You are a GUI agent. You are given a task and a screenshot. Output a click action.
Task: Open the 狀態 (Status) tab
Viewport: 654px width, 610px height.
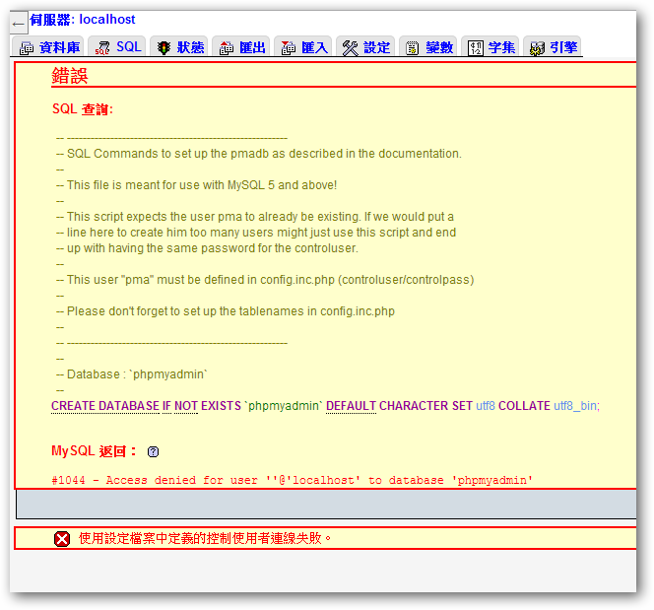(x=179, y=47)
